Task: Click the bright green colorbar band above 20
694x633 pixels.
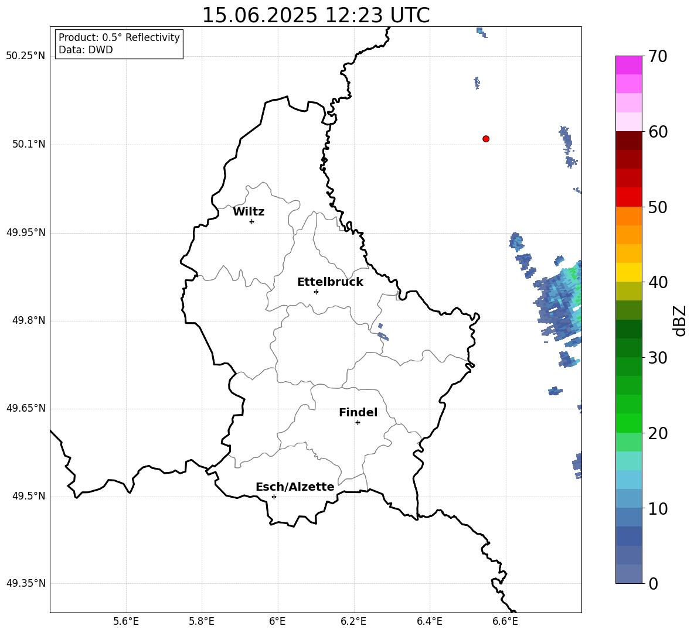Action: [x=628, y=423]
